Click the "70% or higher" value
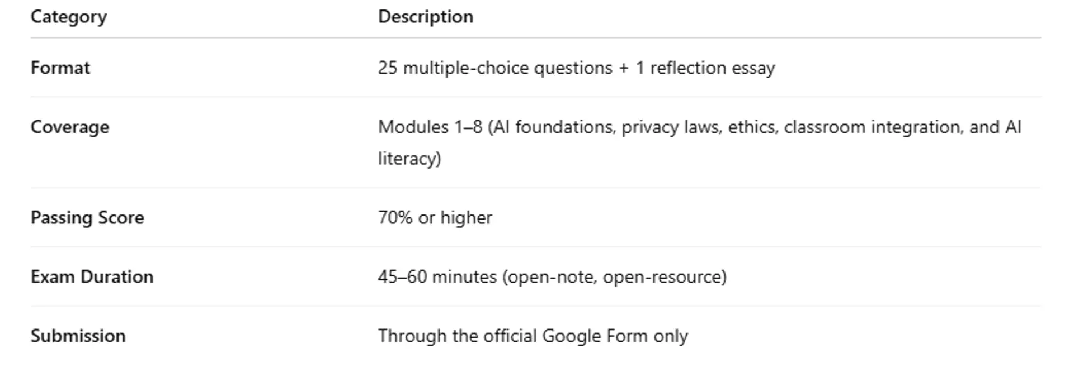The image size is (1074, 372). click(435, 217)
